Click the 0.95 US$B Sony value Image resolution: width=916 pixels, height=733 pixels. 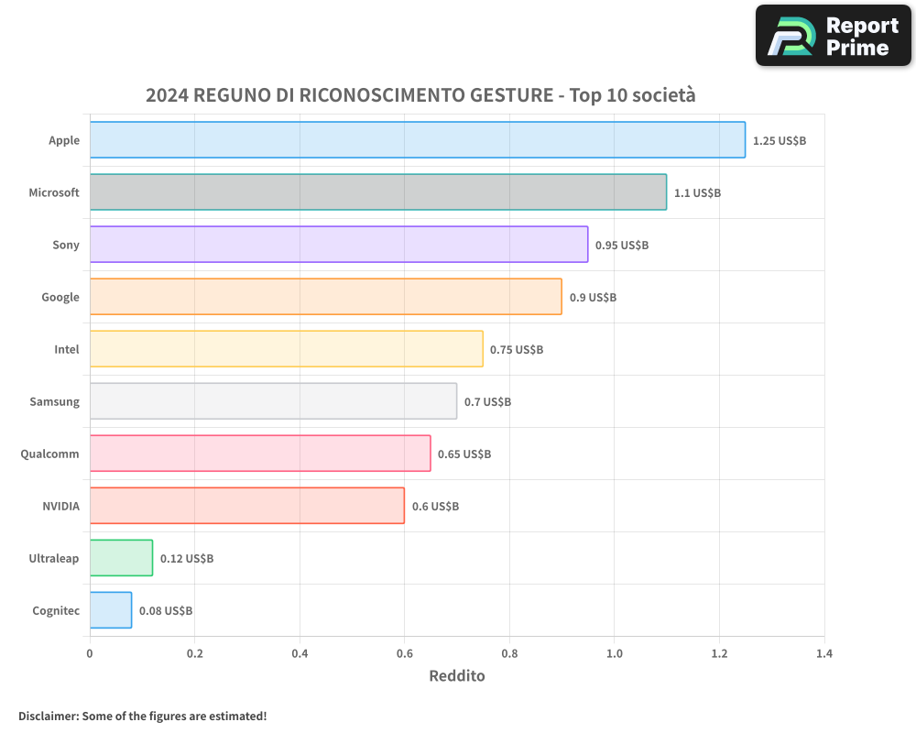tap(621, 246)
